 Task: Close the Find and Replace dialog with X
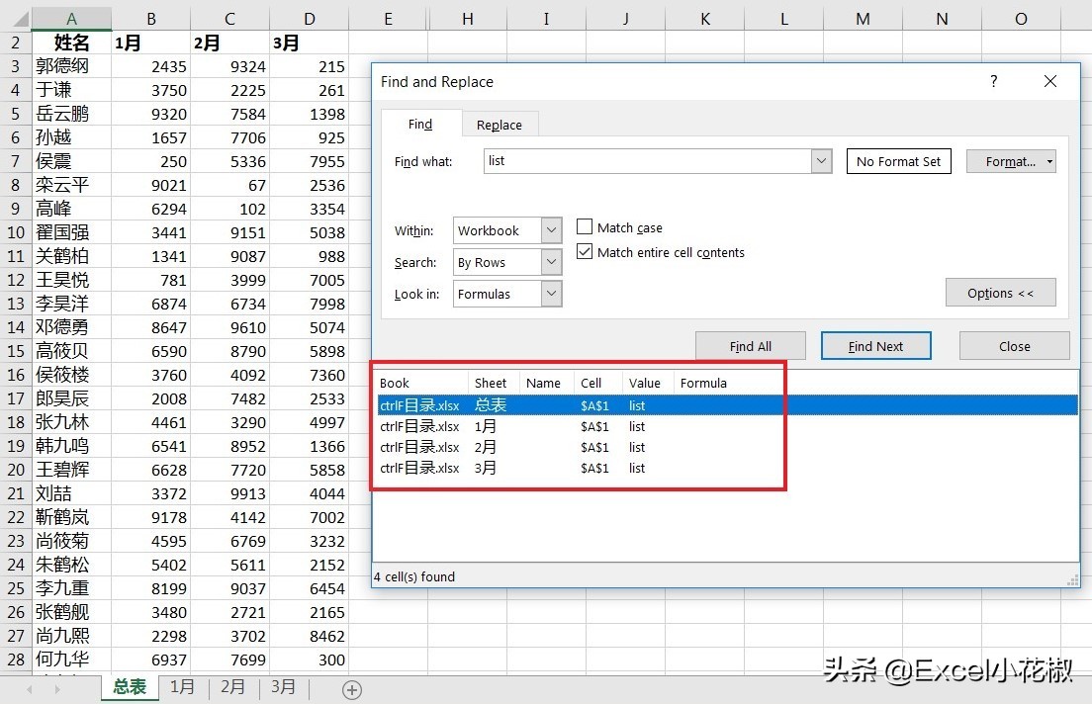[x=1050, y=81]
